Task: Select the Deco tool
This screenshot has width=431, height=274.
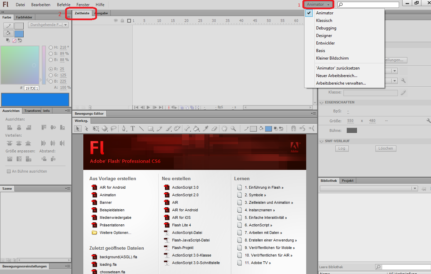Action: pos(177,128)
